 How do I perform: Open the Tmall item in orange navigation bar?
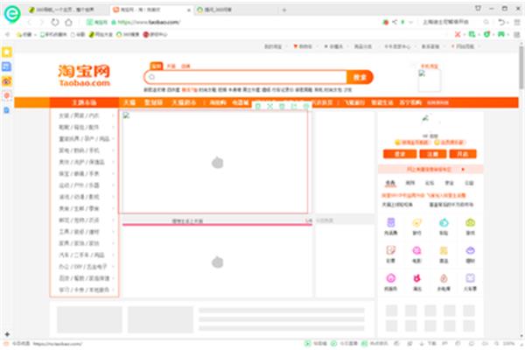pos(129,102)
